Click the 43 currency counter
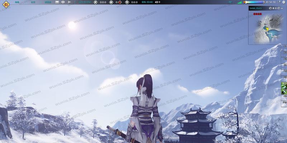 157,2
